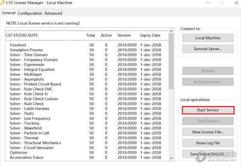Open the Advanced tab
This screenshot has height=166, width=241.
point(53,13)
